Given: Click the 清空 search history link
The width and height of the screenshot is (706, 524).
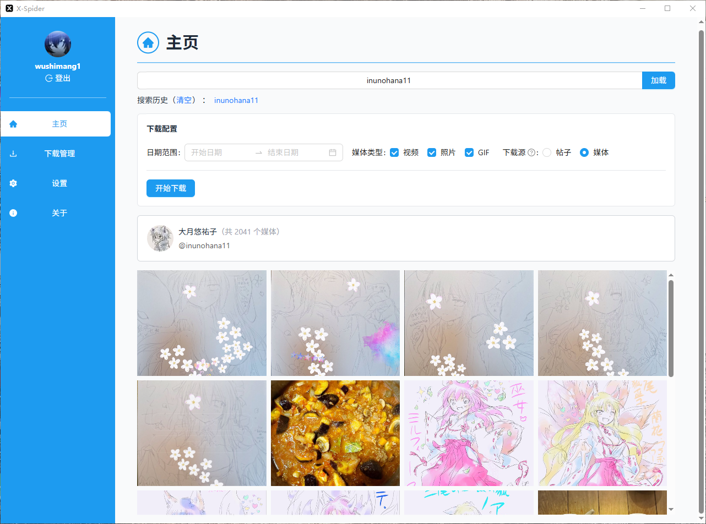Looking at the screenshot, I should point(184,100).
